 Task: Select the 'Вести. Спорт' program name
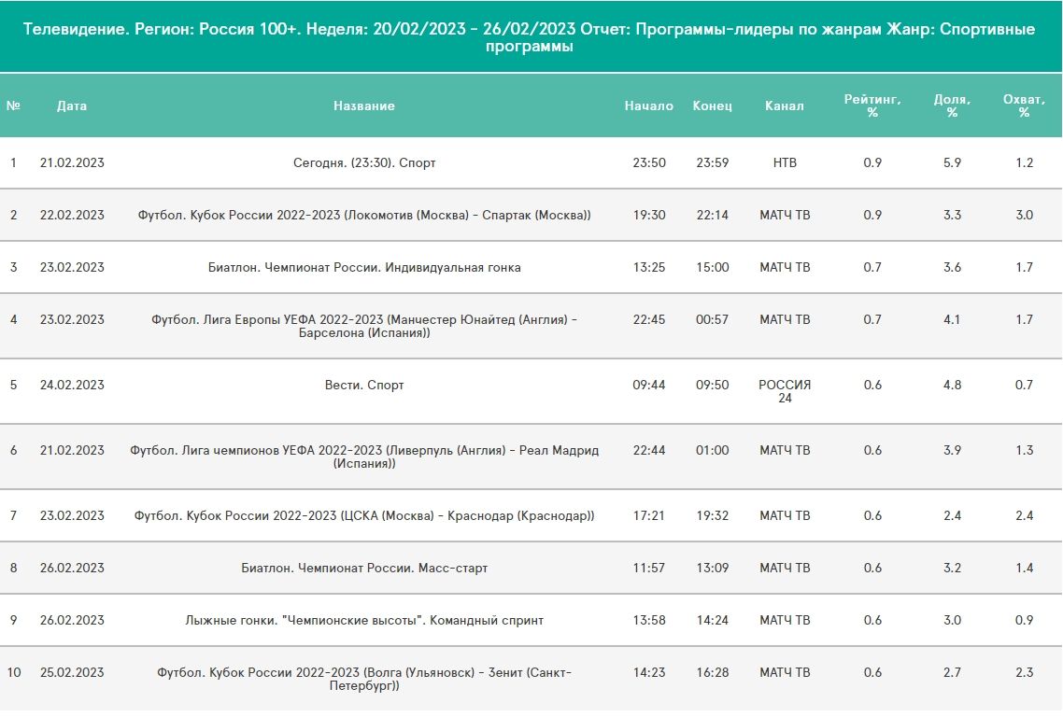pos(364,385)
